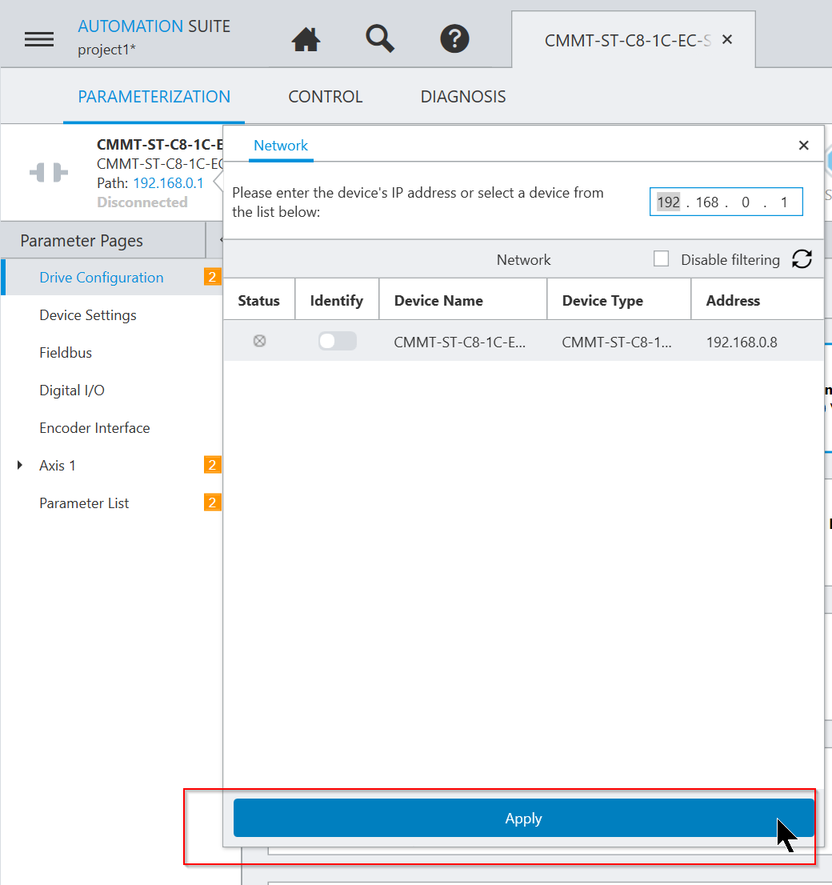The height and width of the screenshot is (885, 832).
Task: Click the last IP octet field 1
Action: click(784, 202)
